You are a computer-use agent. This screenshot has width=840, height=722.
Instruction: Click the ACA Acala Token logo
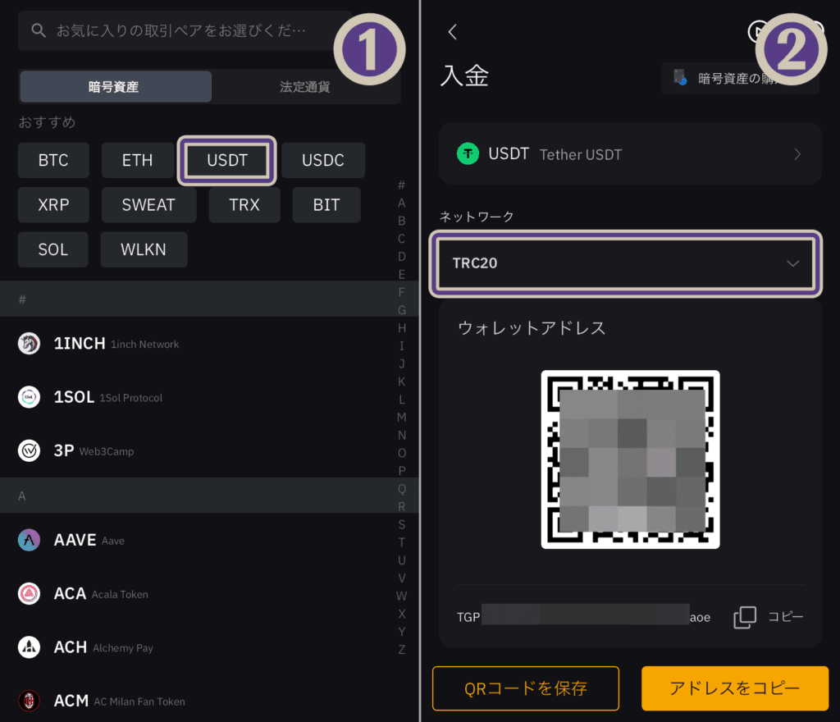(x=29, y=593)
